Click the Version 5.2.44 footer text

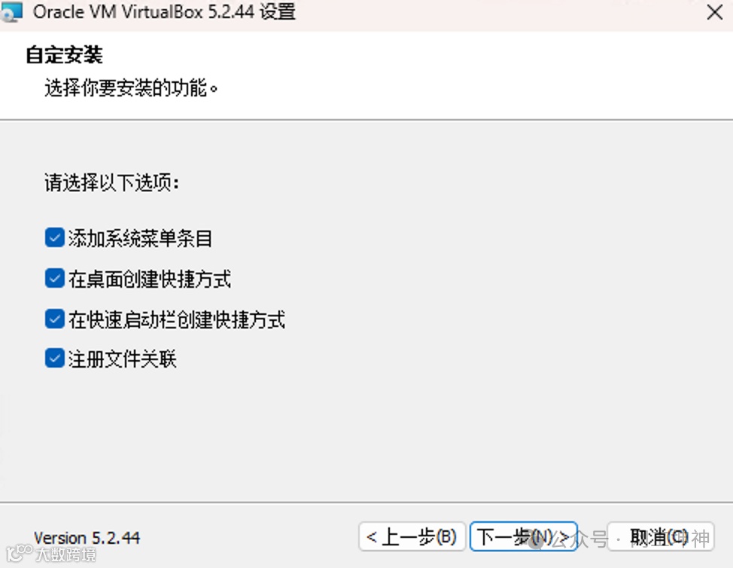87,538
